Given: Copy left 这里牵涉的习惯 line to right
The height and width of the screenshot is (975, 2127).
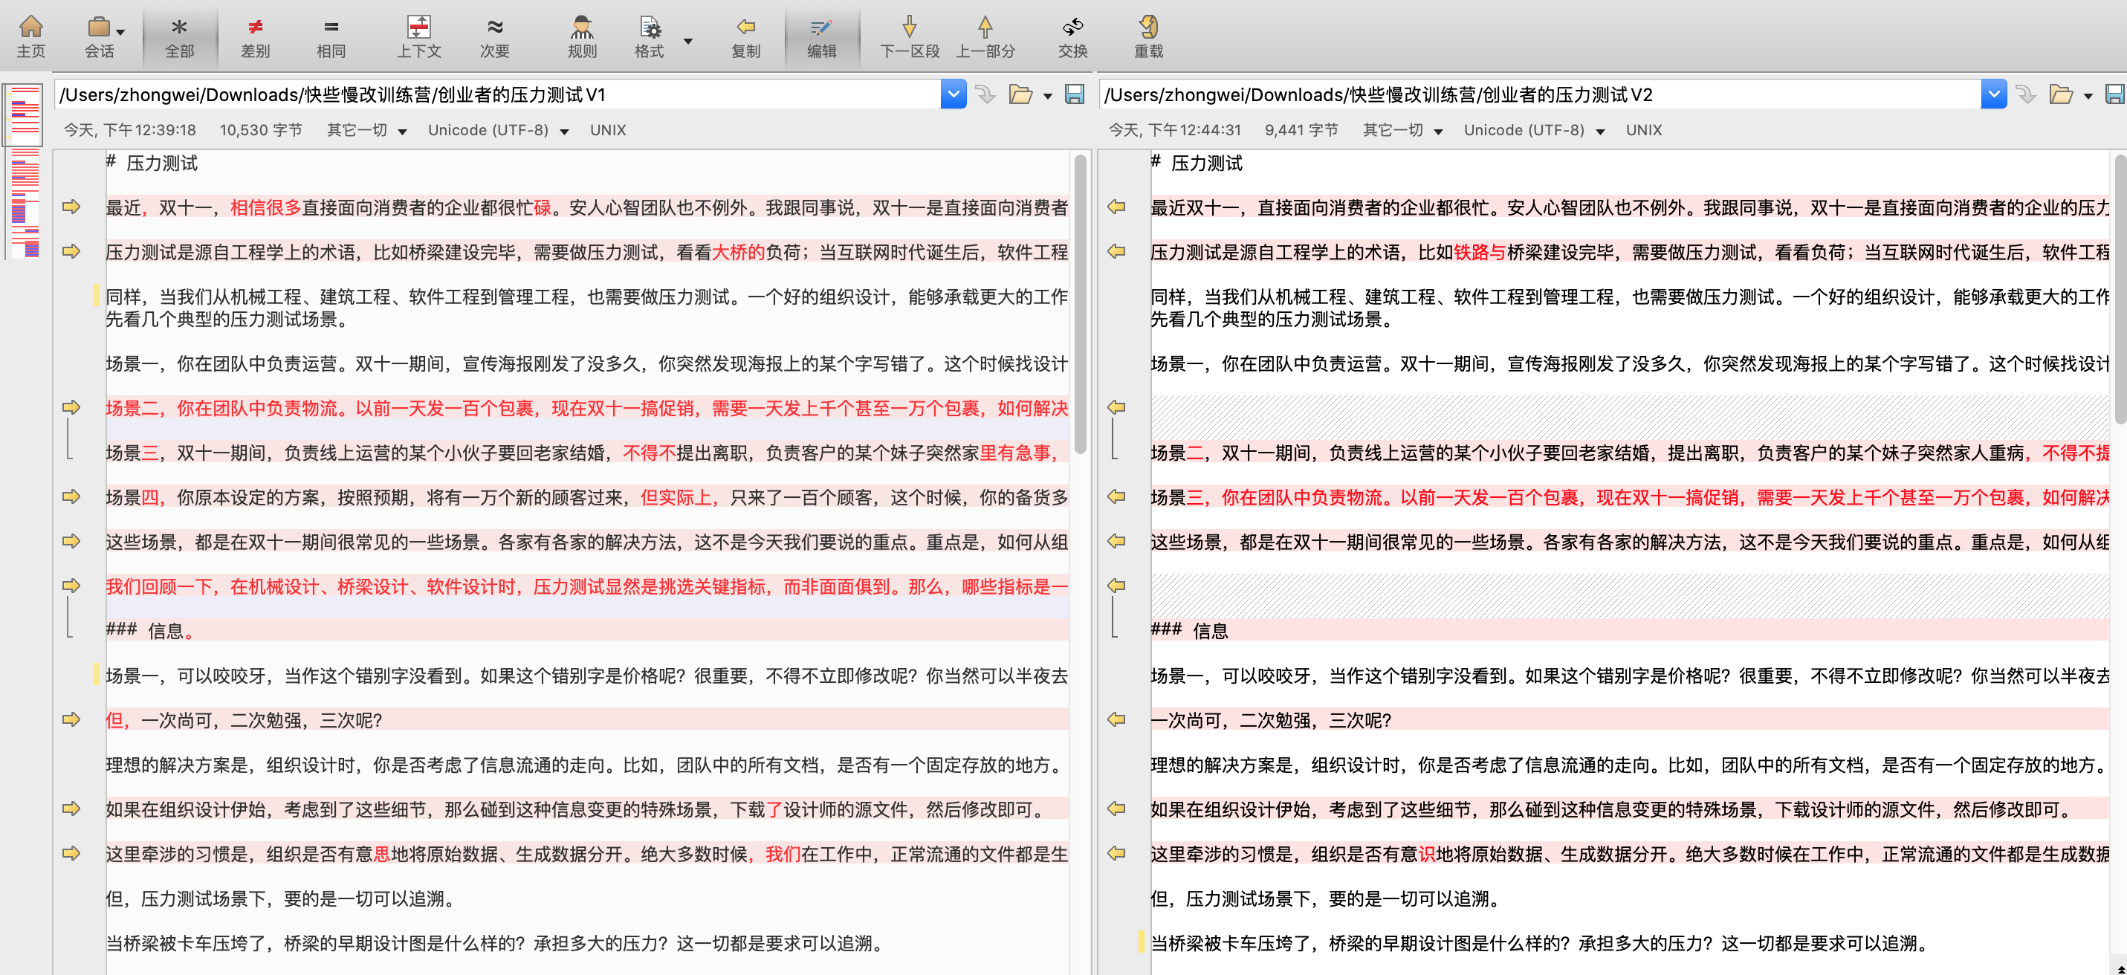Looking at the screenshot, I should tap(71, 854).
